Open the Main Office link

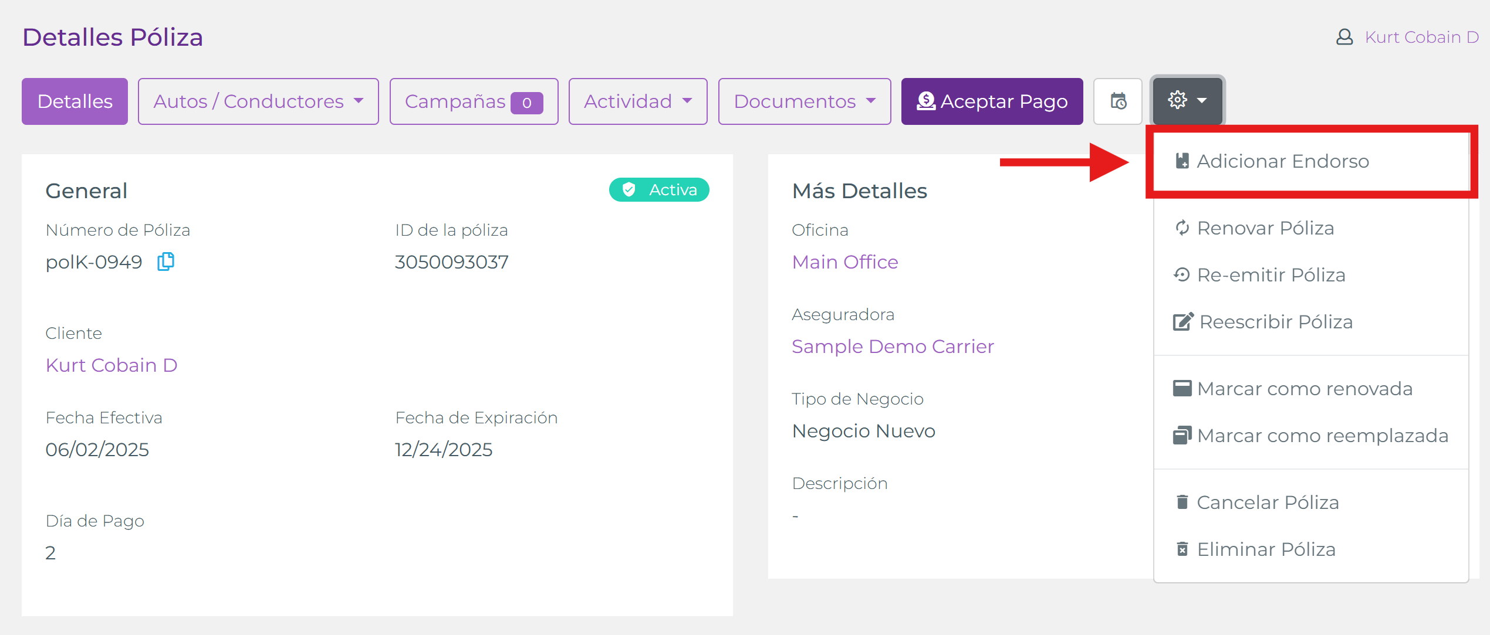click(844, 262)
